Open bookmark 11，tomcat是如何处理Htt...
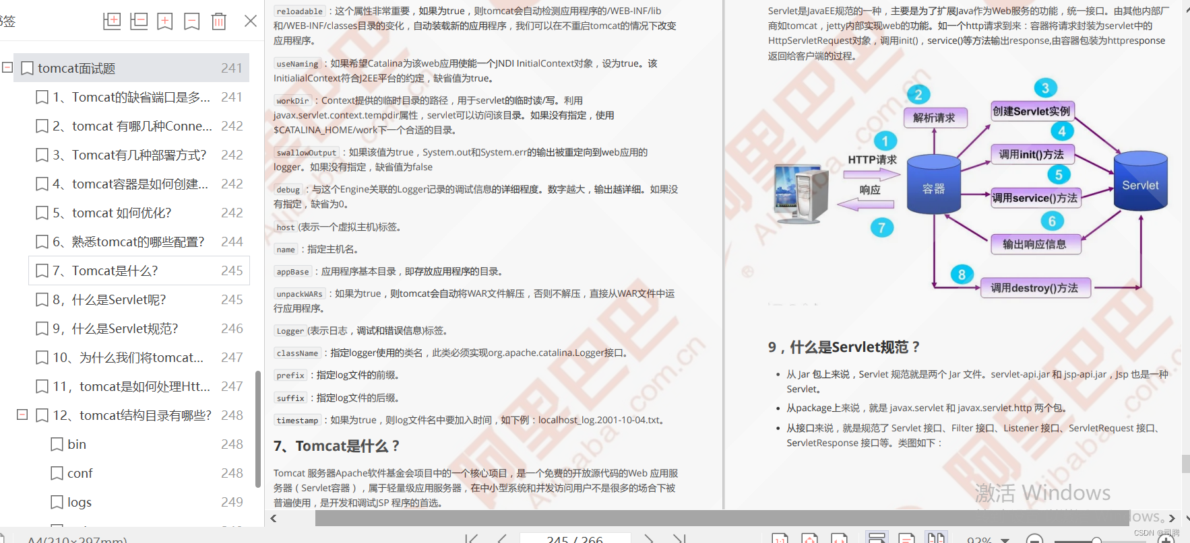This screenshot has height=543, width=1190. pos(139,386)
